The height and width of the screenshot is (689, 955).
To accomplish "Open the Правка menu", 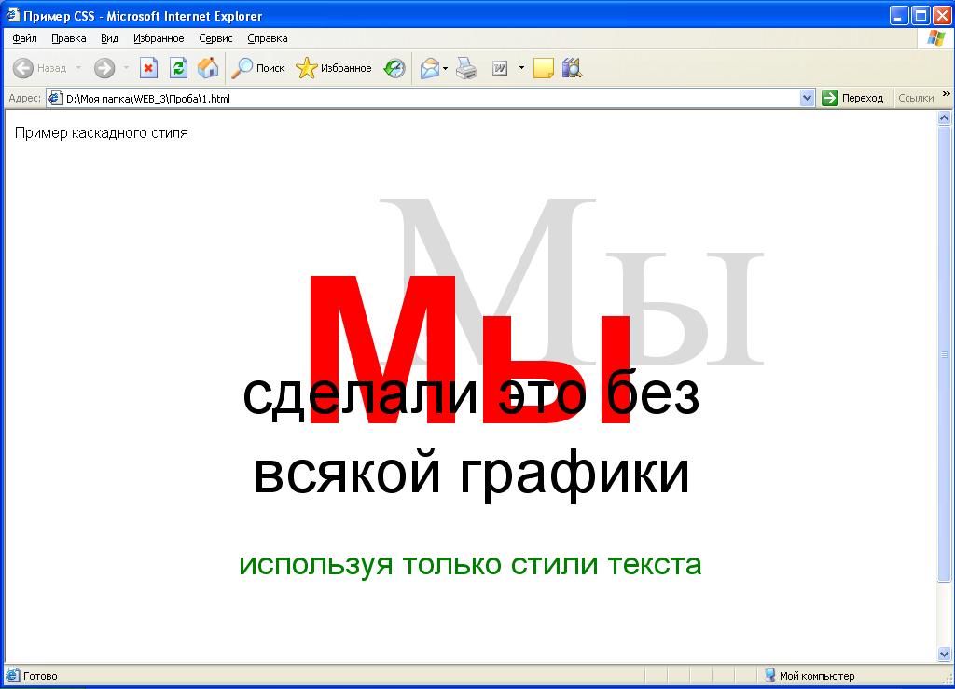I will (68, 38).
